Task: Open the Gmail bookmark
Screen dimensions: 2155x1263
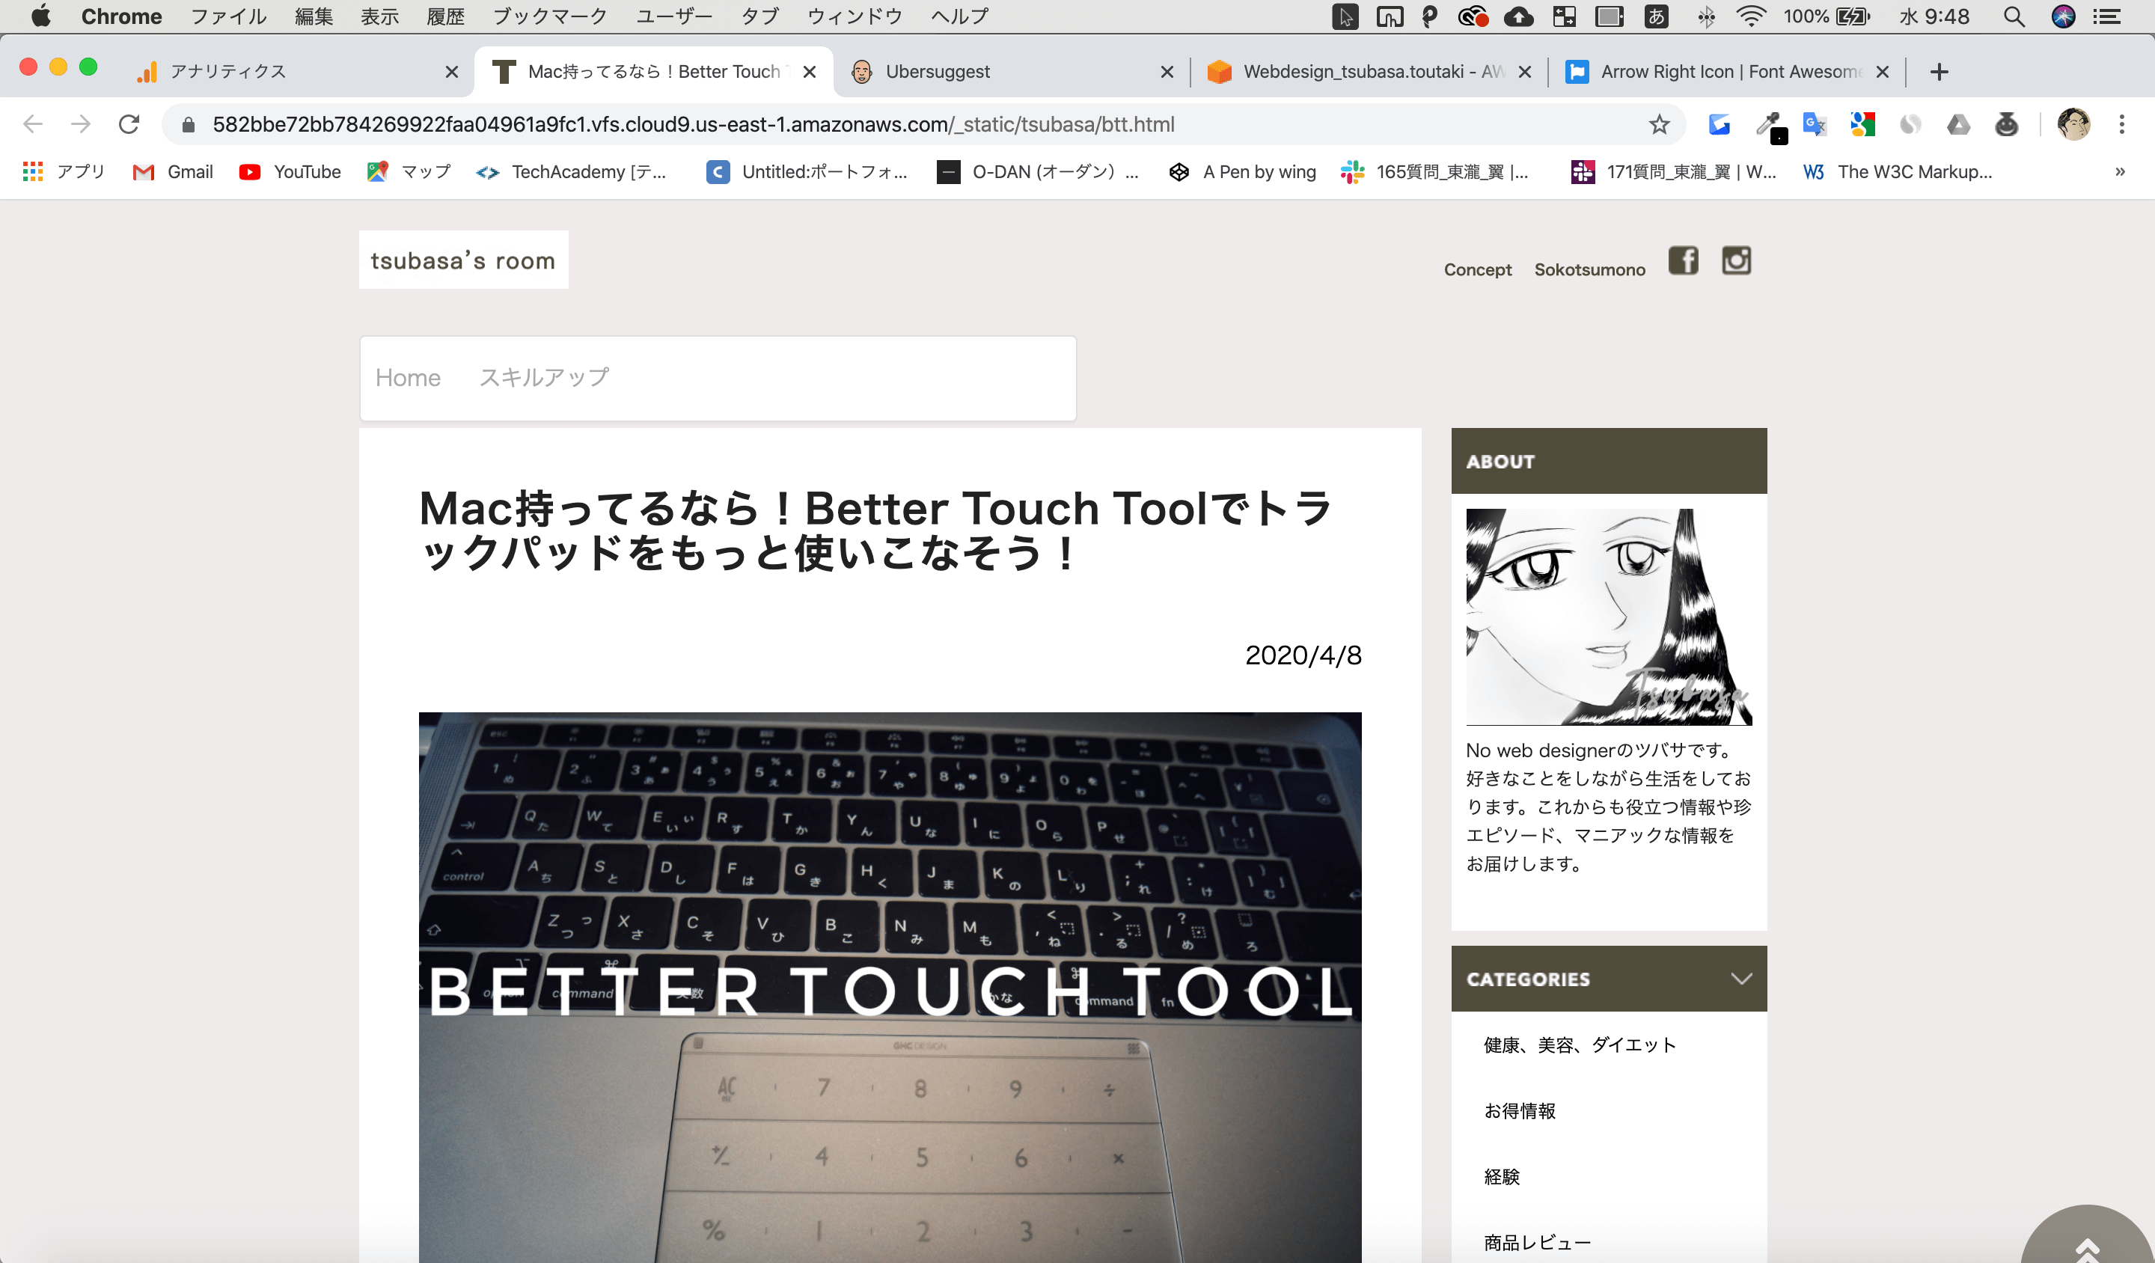Action: point(173,172)
